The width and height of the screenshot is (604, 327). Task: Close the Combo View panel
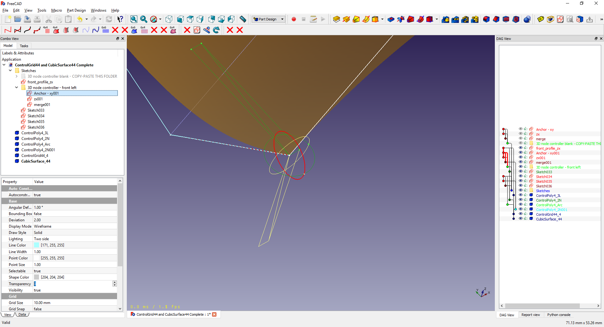pos(123,39)
